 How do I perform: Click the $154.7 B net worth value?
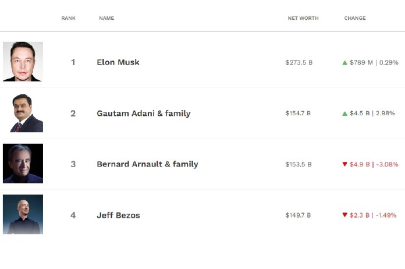pos(298,114)
